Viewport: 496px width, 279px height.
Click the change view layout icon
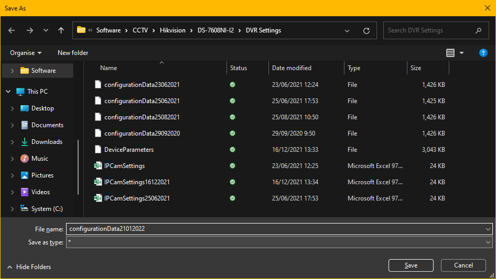click(x=450, y=53)
